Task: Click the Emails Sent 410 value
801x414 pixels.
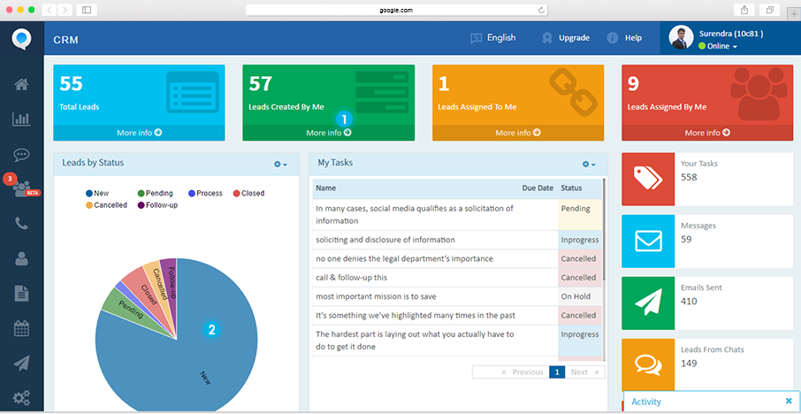Action: coord(689,301)
